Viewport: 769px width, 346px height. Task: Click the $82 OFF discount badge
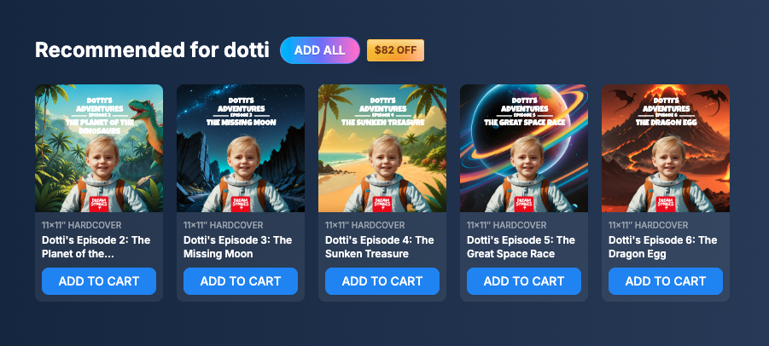point(395,50)
